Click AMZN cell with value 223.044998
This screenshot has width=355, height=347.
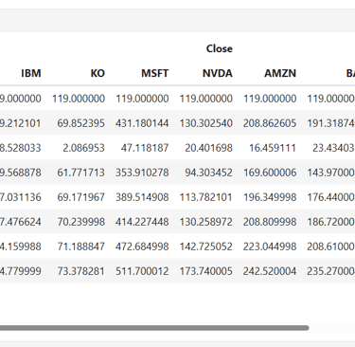[x=270, y=247]
